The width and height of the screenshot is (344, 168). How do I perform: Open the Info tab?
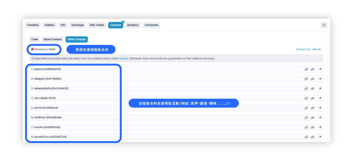point(63,25)
